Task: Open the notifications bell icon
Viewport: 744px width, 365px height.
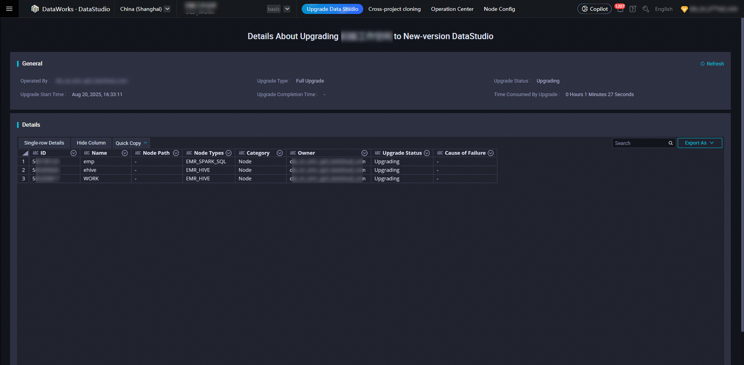Action: tap(620, 9)
